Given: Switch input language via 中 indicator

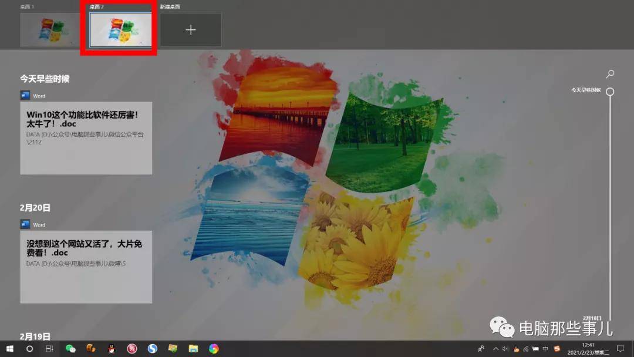Looking at the screenshot, I should click(545, 349).
